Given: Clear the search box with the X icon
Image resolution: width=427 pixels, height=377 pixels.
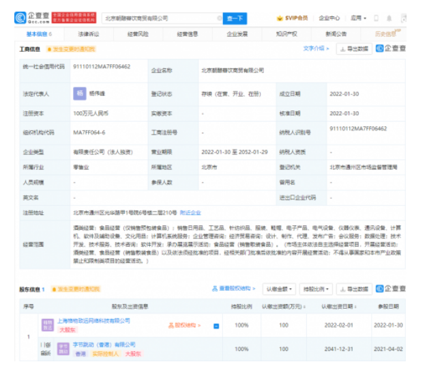Looking at the screenshot, I should [219, 18].
